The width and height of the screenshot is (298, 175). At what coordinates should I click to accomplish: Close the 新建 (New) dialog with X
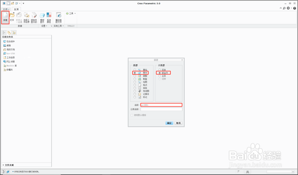point(182,60)
